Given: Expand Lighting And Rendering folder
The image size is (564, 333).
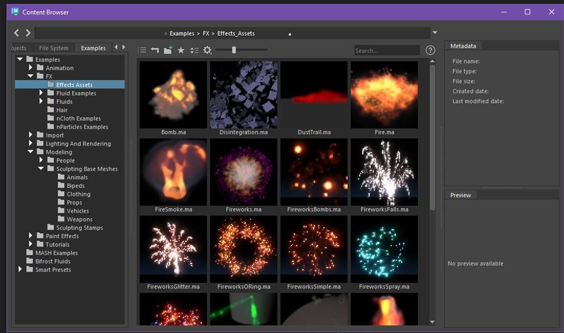Looking at the screenshot, I should pos(31,143).
